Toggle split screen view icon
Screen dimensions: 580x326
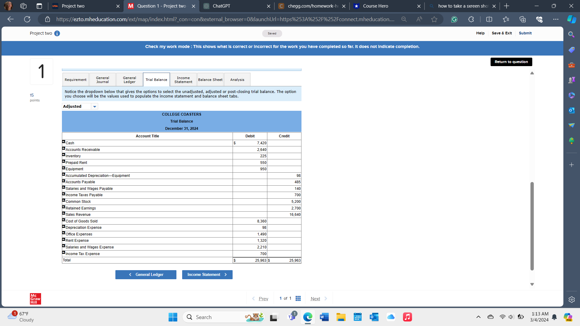(x=489, y=20)
